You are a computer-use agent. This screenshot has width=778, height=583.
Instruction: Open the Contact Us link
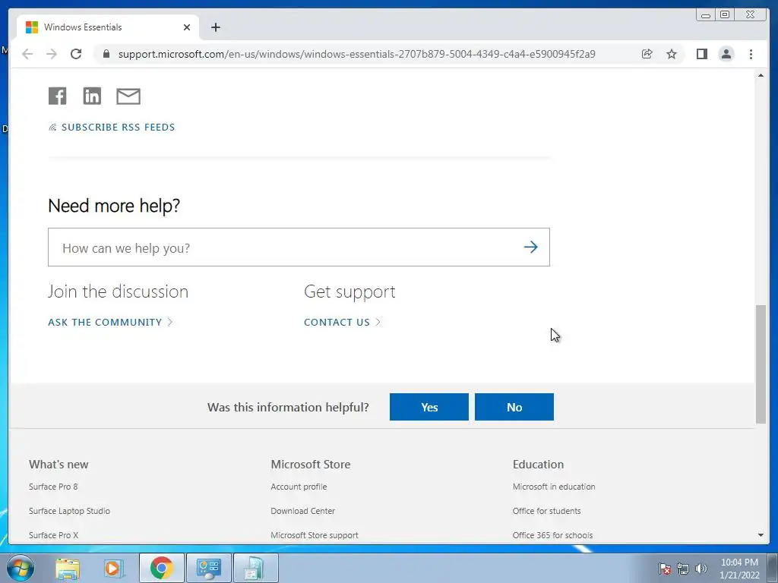pyautogui.click(x=342, y=322)
